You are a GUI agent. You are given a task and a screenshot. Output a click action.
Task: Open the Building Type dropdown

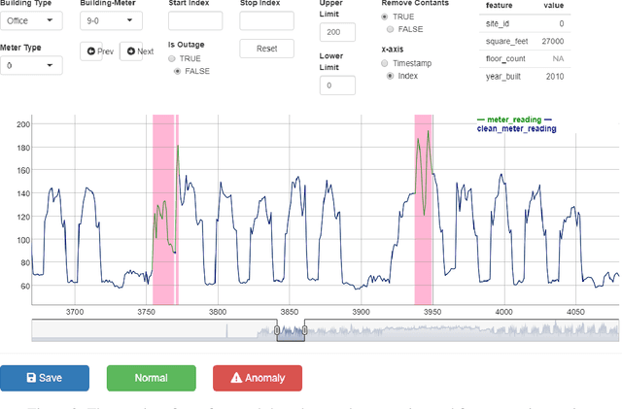(31, 20)
